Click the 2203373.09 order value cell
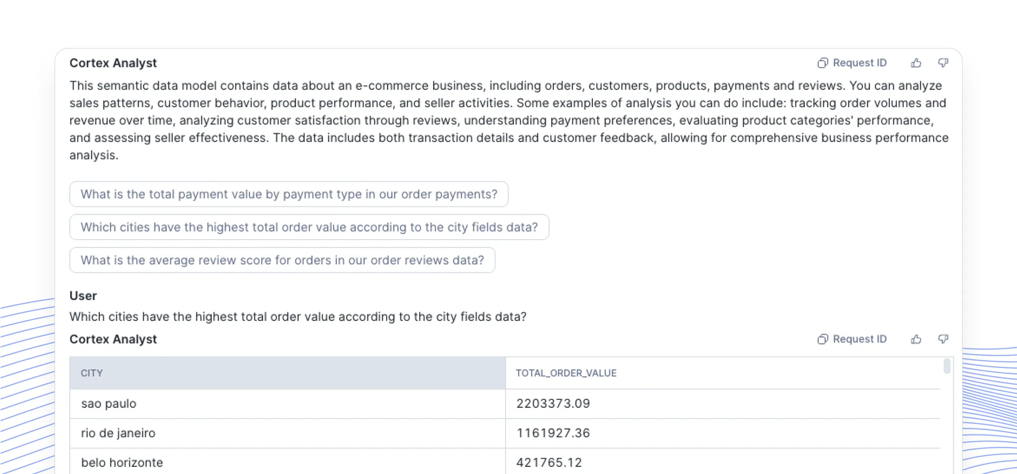Image resolution: width=1017 pixels, height=474 pixels. tap(553, 404)
